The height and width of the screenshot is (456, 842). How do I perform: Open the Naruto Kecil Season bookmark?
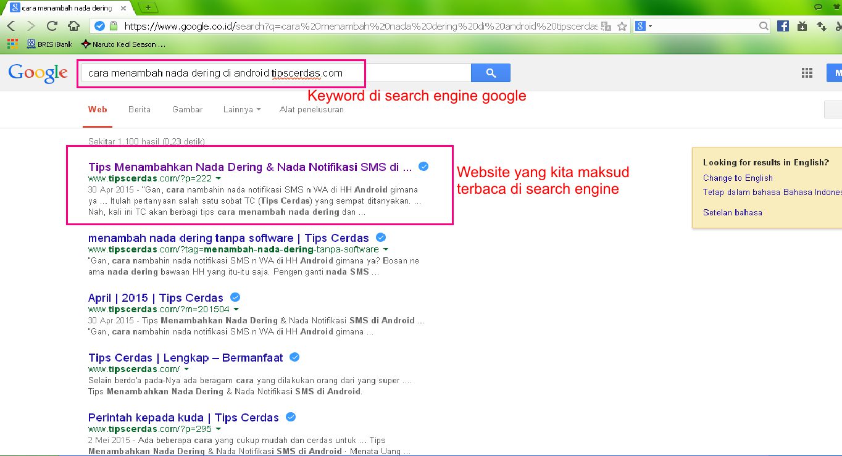123,44
